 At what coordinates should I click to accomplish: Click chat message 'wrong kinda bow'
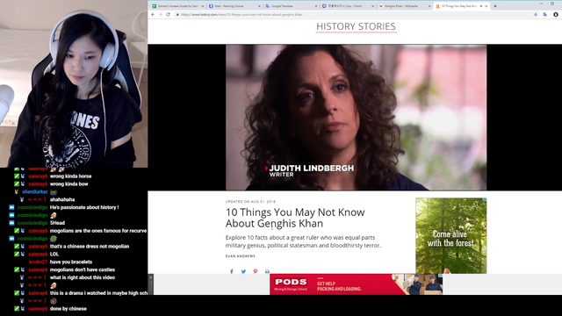point(68,184)
